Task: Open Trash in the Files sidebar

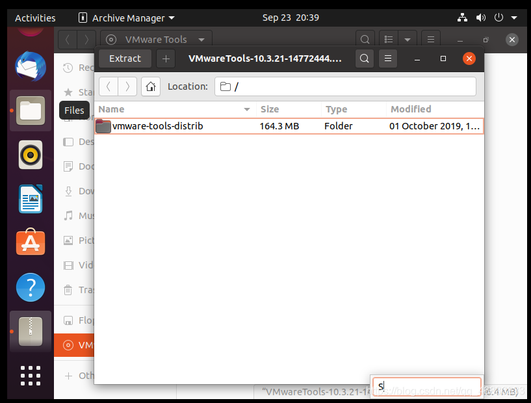Action: (x=75, y=291)
